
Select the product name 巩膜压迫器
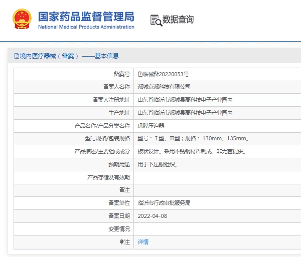coord(151,126)
